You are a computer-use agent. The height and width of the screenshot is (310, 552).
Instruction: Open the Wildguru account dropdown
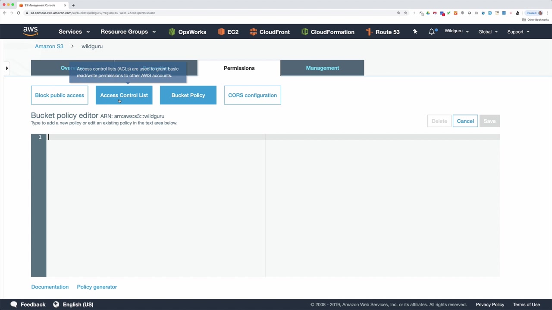click(457, 31)
